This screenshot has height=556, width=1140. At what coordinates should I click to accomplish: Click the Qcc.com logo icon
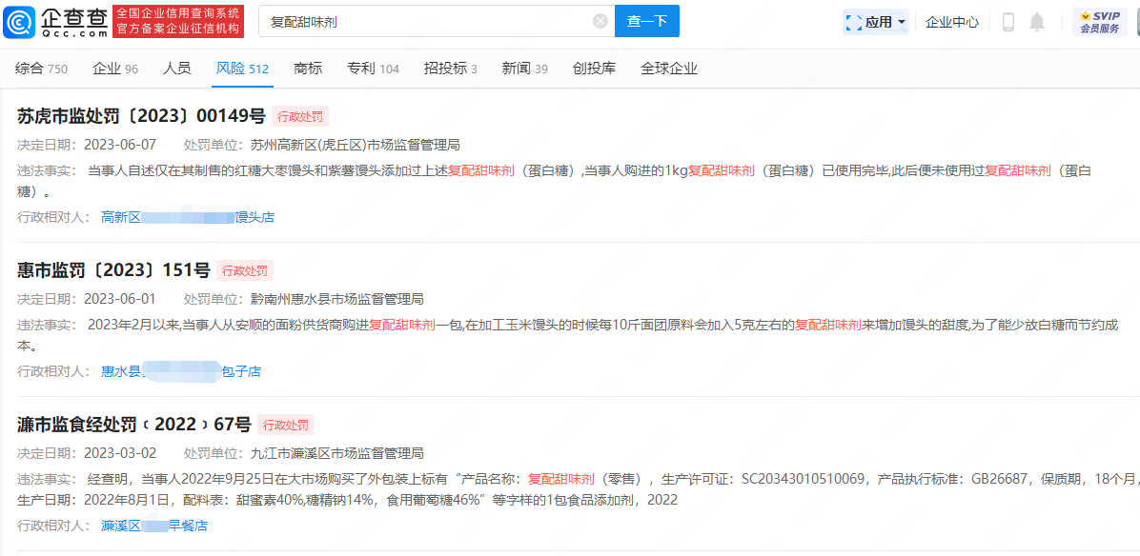pyautogui.click(x=18, y=21)
